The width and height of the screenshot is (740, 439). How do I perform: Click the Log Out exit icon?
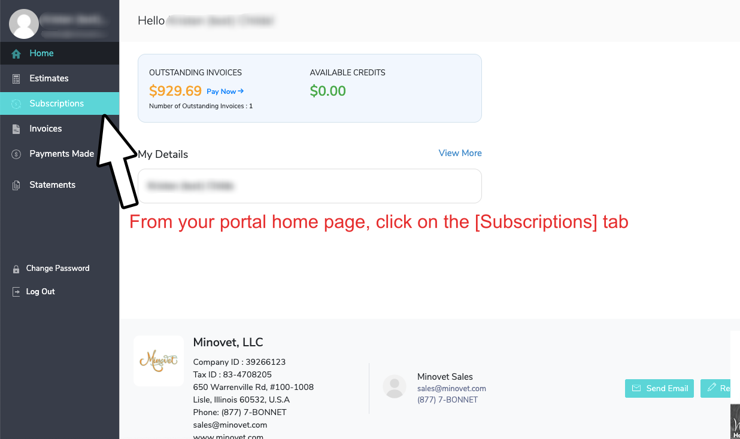[x=16, y=292]
